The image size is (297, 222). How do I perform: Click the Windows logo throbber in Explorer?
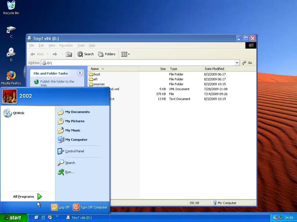click(x=251, y=45)
